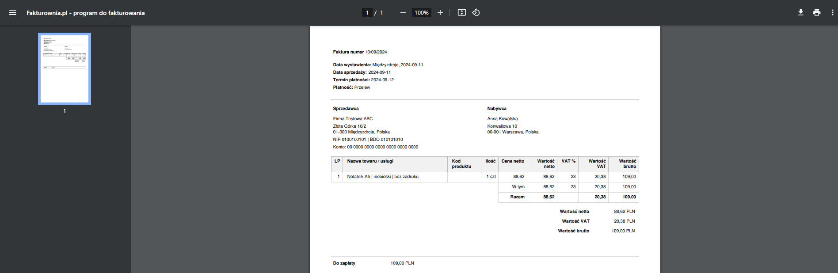This screenshot has height=273, width=838.
Task: Click the 'Wartość brutto' summary label
Action: pyautogui.click(x=573, y=231)
